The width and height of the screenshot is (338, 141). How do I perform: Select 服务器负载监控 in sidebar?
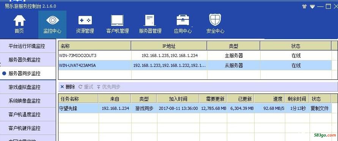click(x=28, y=60)
